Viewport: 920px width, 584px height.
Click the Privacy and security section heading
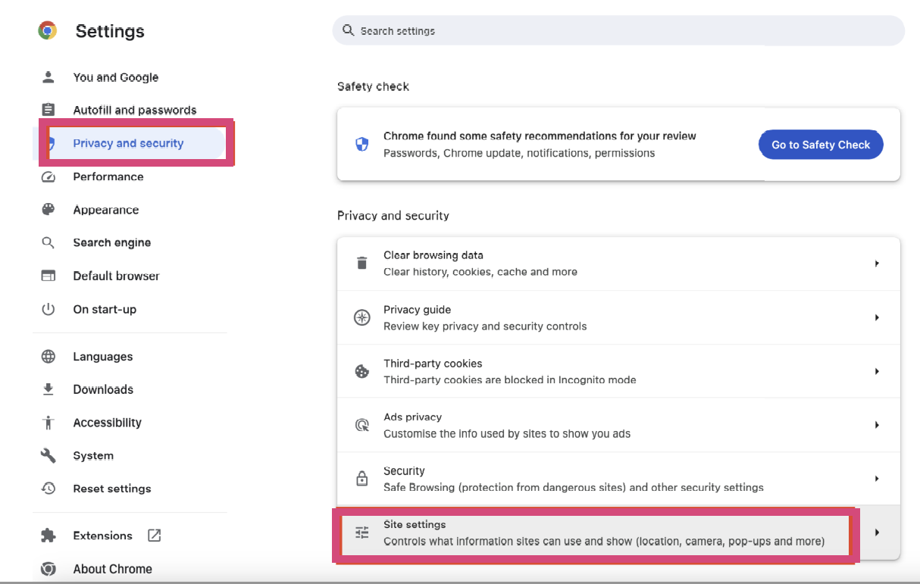[x=393, y=215]
